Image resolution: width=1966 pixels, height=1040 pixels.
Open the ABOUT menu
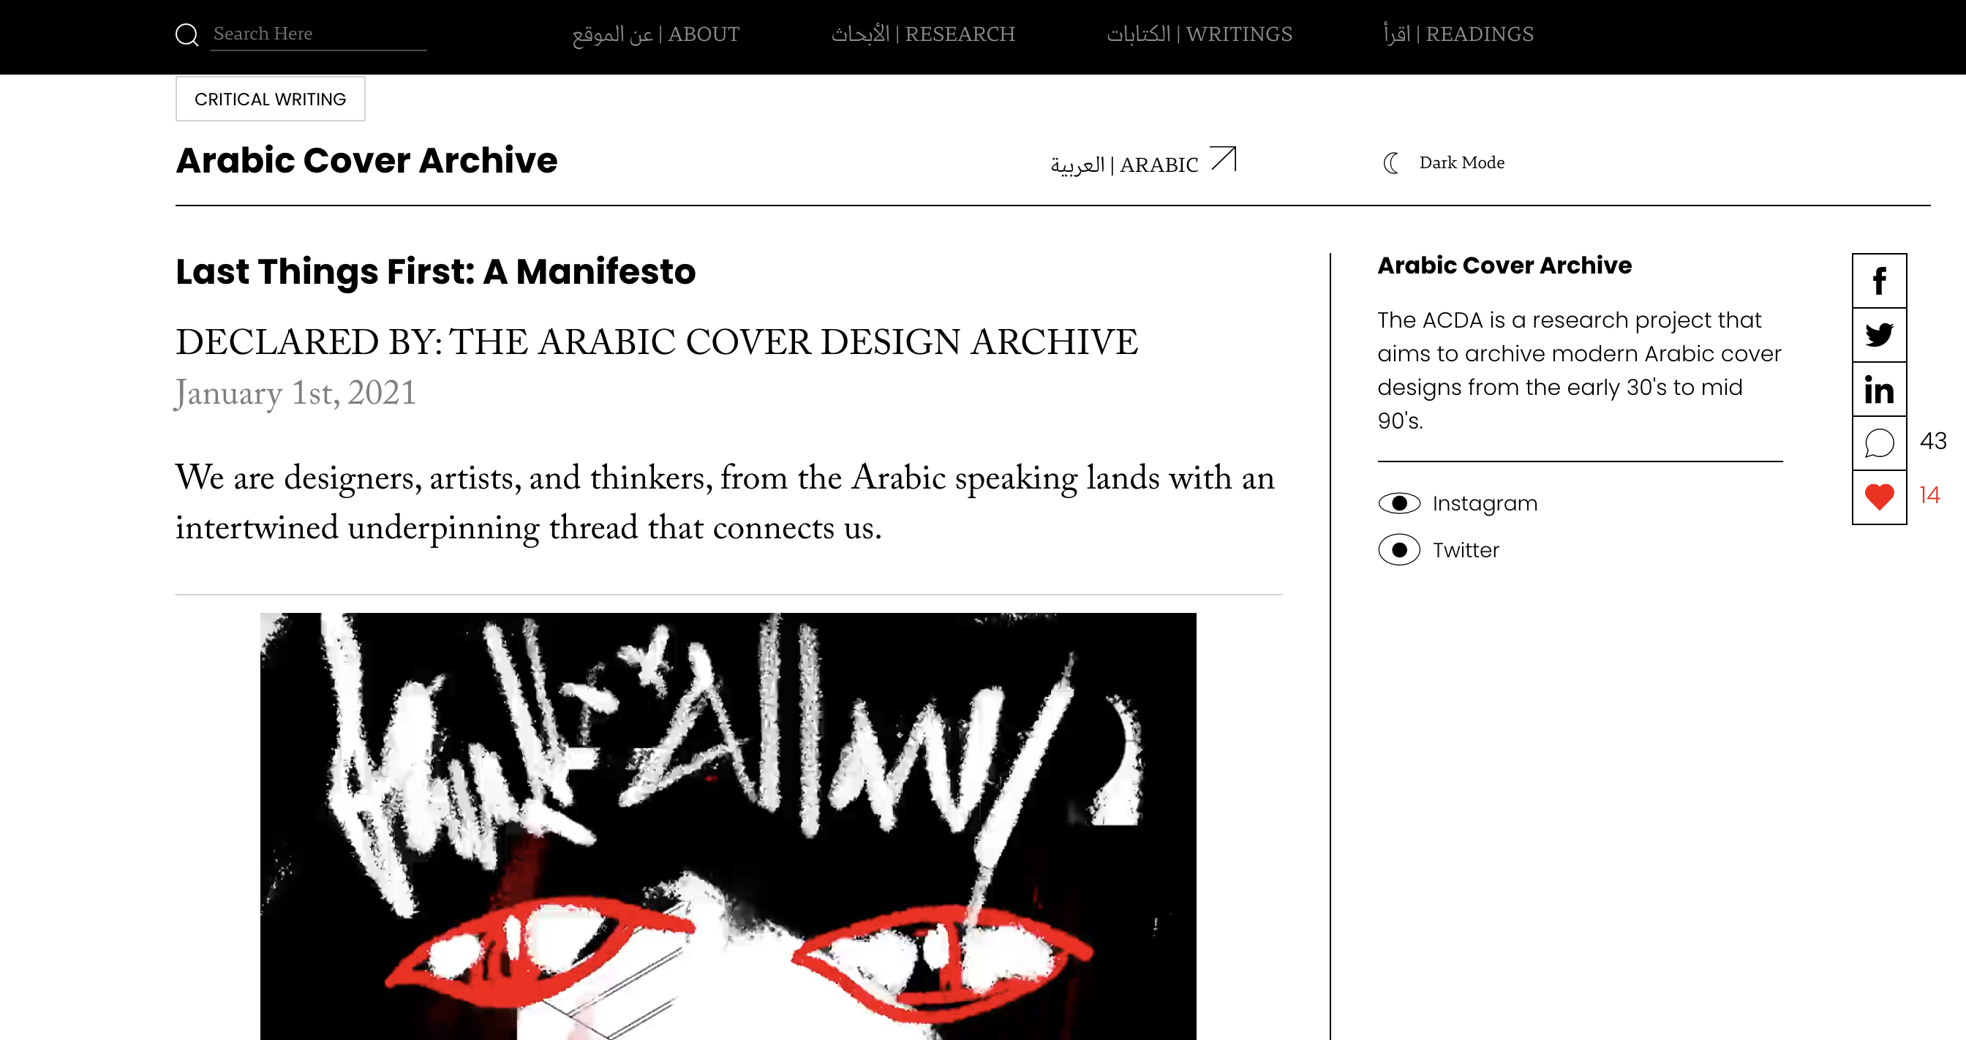[x=655, y=34]
